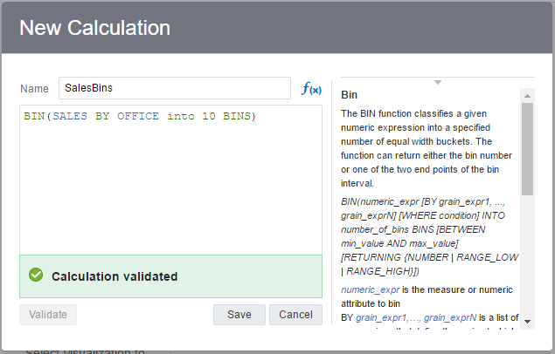Cancel the New Calculation dialog
This screenshot has width=555, height=354.
(295, 315)
